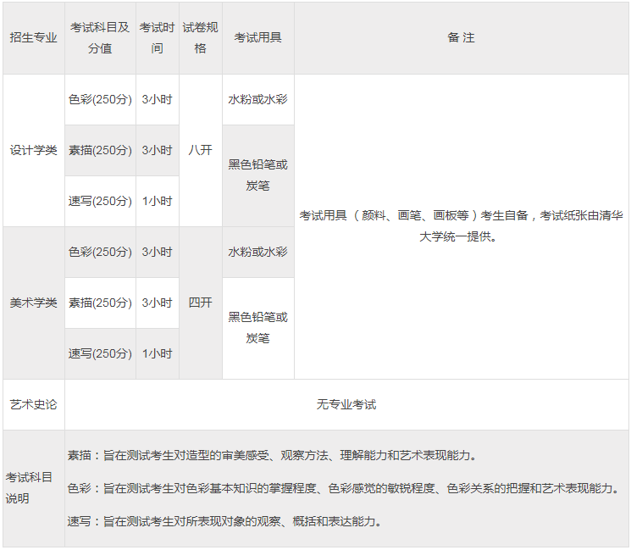
Task: Click 水粉或水彩 in the 设计学类 section
Action: point(258,99)
